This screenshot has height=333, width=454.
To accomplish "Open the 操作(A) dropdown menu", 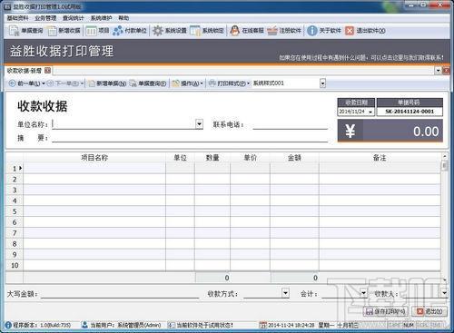I will click(187, 83).
